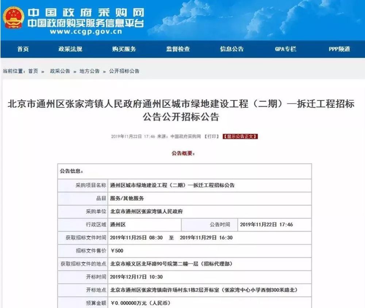Open the PPP频道 menu item
The width and height of the screenshot is (365, 308).
point(339,49)
